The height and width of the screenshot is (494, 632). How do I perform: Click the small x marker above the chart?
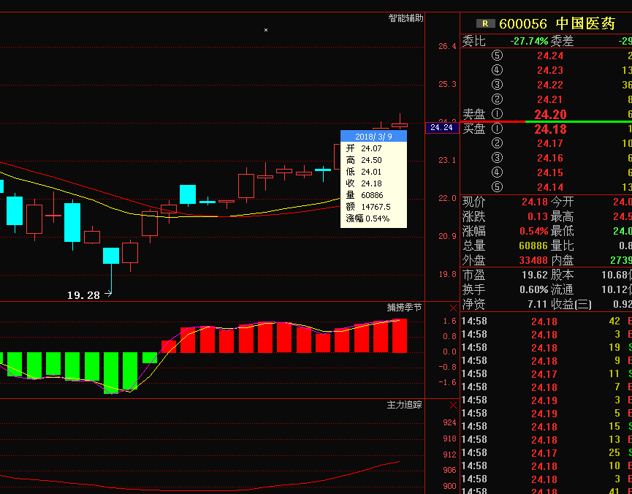(x=266, y=30)
